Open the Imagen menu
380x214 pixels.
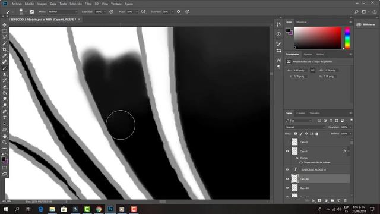click(42, 4)
